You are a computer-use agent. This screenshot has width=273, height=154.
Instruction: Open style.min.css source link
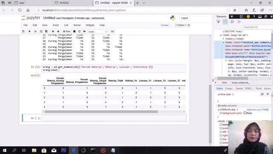258,110
